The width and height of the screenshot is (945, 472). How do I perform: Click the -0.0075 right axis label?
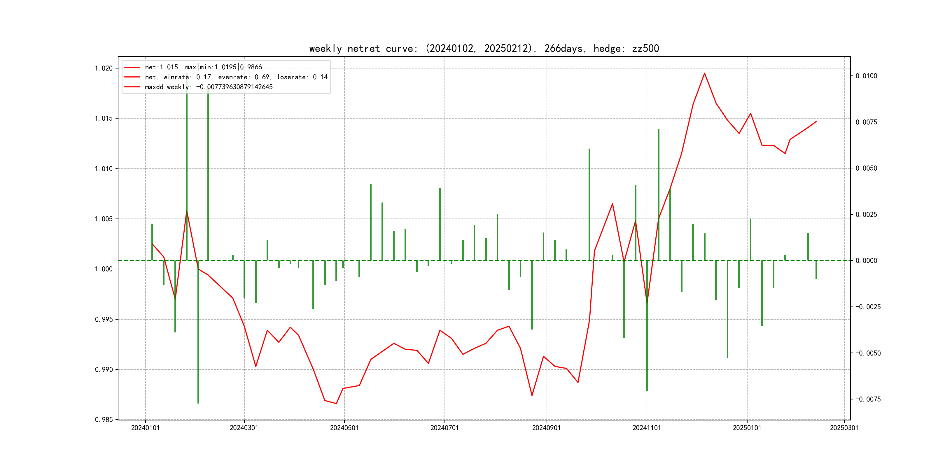click(868, 399)
